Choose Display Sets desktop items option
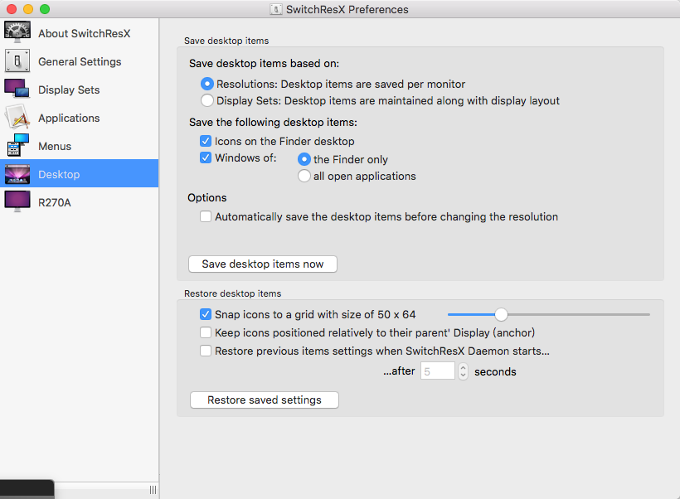The image size is (680, 499). click(207, 100)
